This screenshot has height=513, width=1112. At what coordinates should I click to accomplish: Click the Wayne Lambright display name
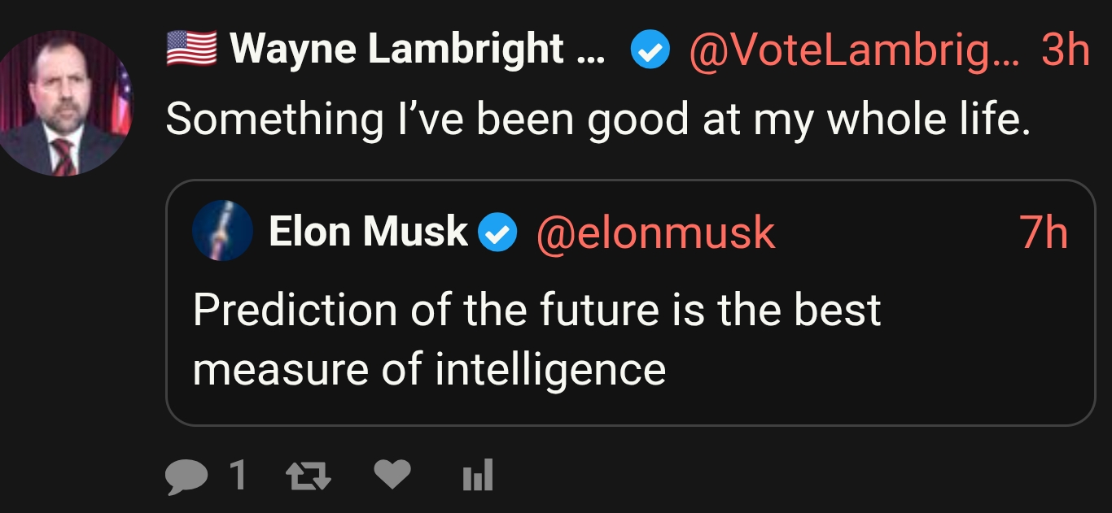(x=397, y=50)
